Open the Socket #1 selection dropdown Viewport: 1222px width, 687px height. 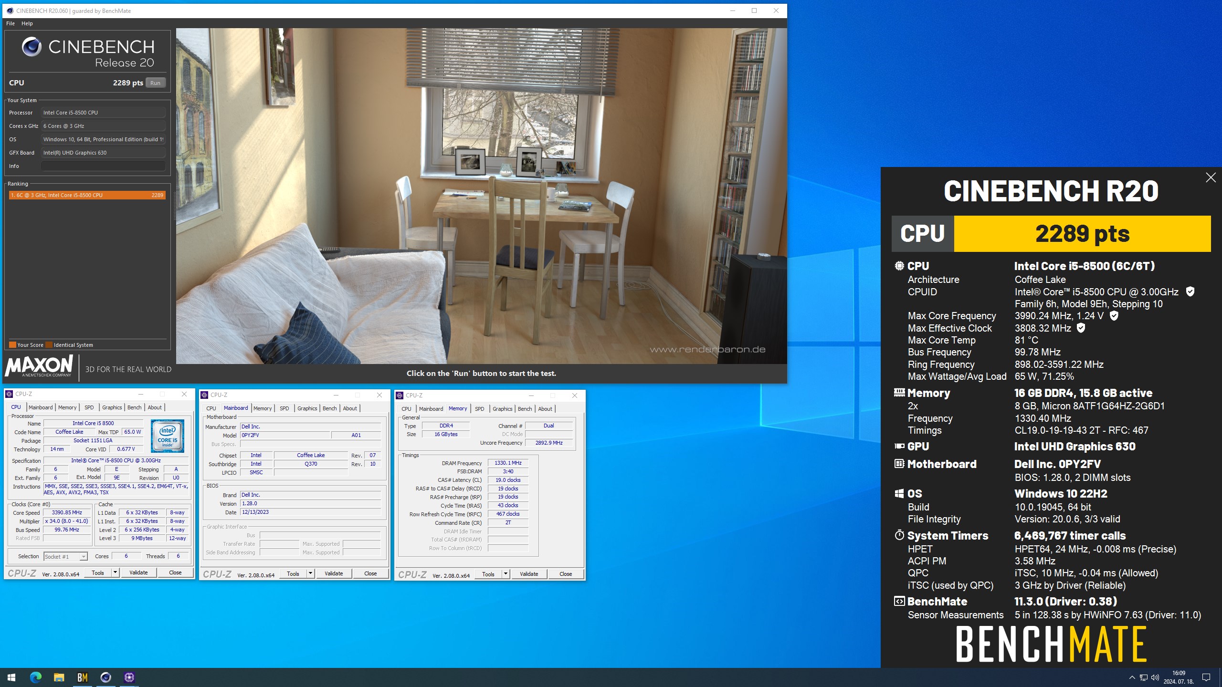tap(66, 557)
